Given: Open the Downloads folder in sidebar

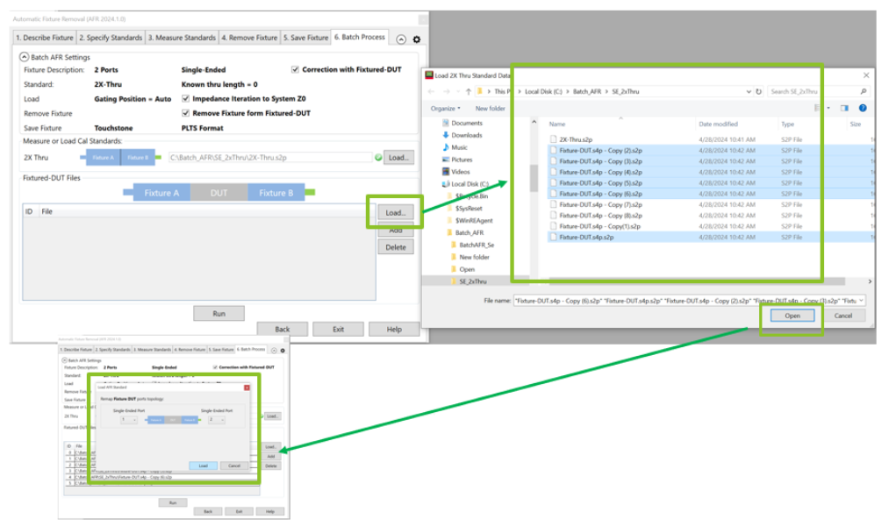Looking at the screenshot, I should point(466,135).
